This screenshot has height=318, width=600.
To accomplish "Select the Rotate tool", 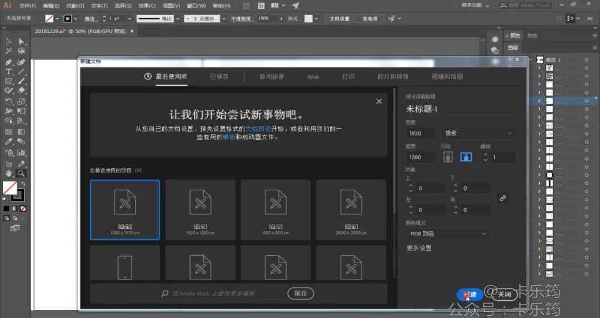I will [x=9, y=102].
